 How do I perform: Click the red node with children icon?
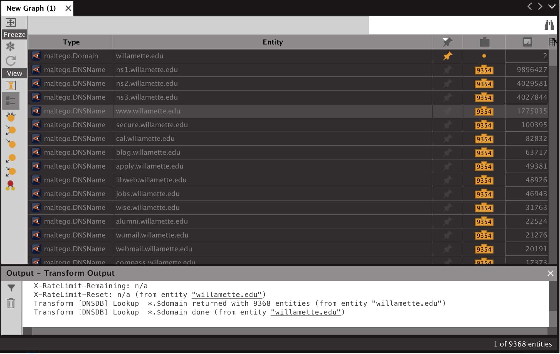[x=10, y=185]
